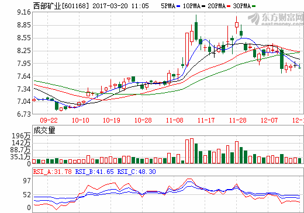Click the 9.16 price axis label
The height and width of the screenshot is (213, 304).
click(x=24, y=12)
